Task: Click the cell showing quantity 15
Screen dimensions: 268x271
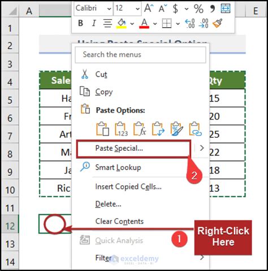Action: point(227,98)
